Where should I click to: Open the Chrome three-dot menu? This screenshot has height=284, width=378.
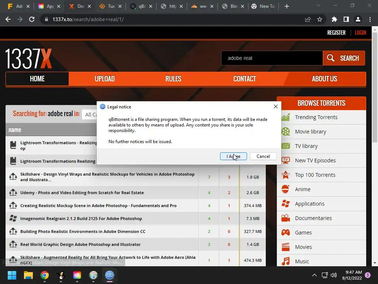pyautogui.click(x=370, y=19)
